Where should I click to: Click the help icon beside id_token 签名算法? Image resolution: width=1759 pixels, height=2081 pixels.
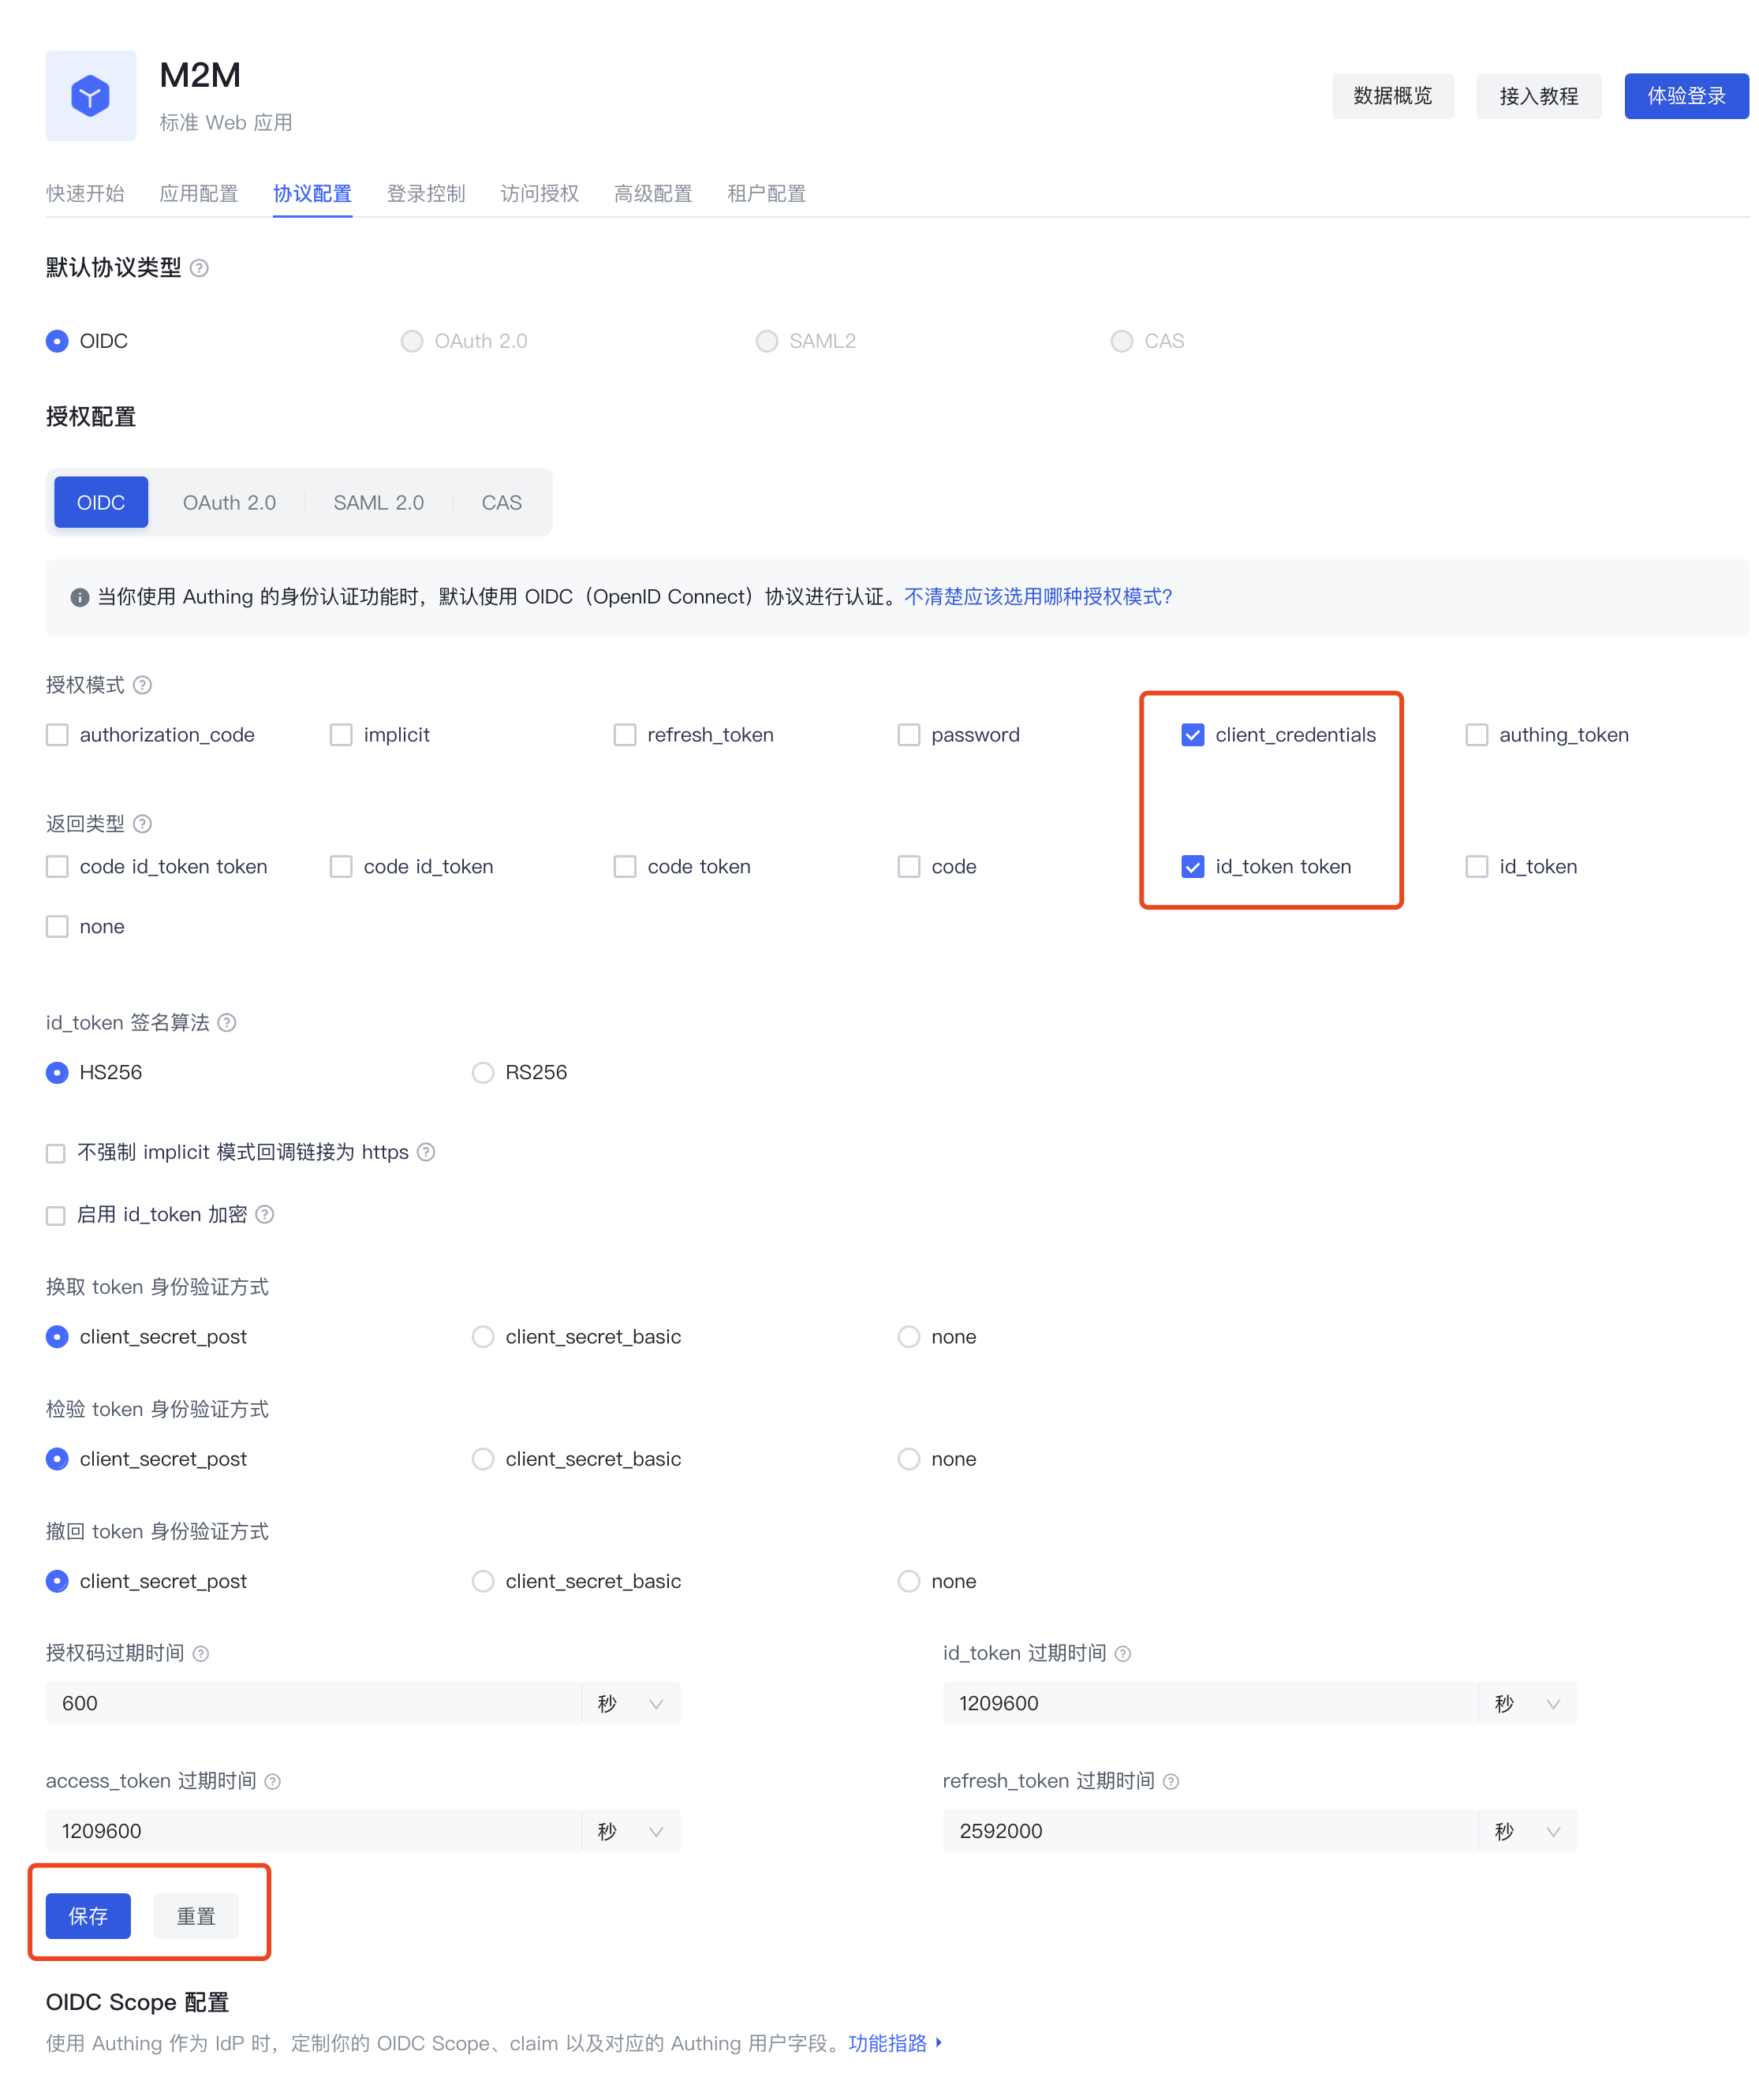[x=226, y=1022]
